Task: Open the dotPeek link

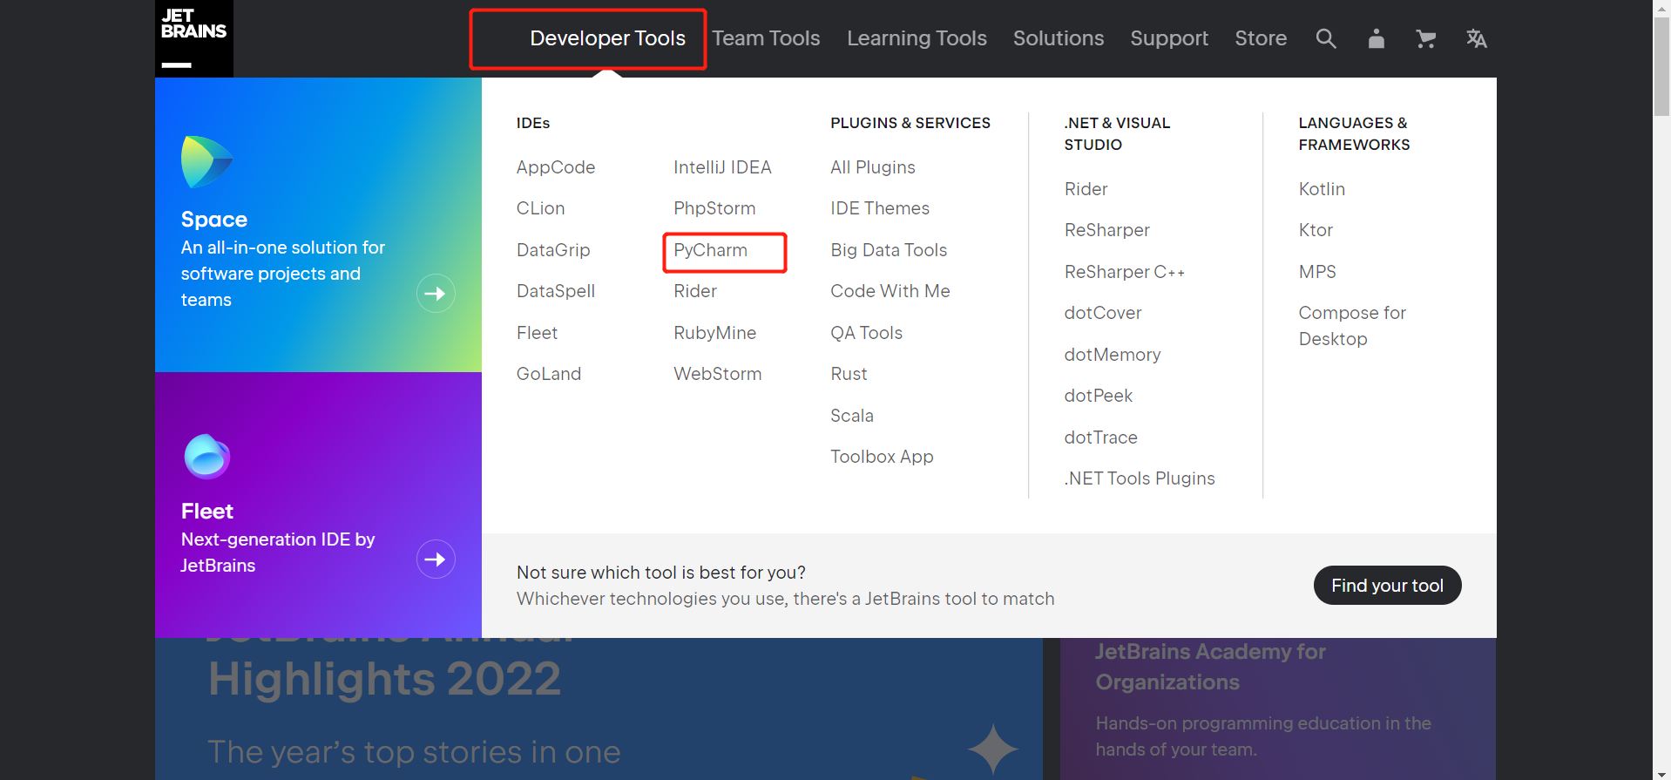Action: [x=1099, y=396]
